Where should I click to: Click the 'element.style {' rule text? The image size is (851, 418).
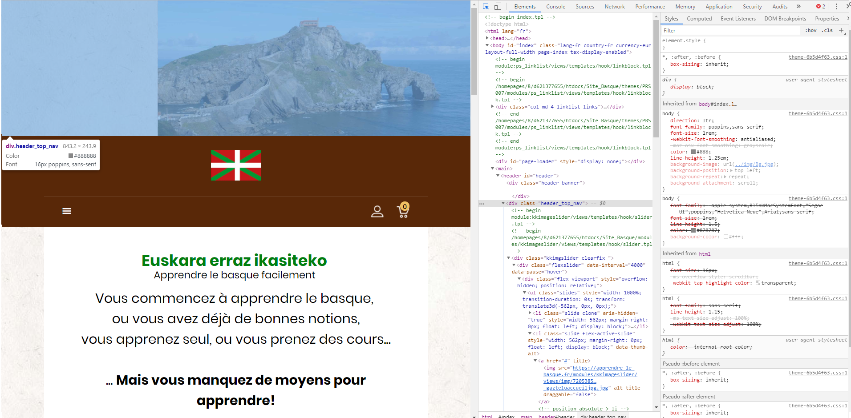point(684,41)
